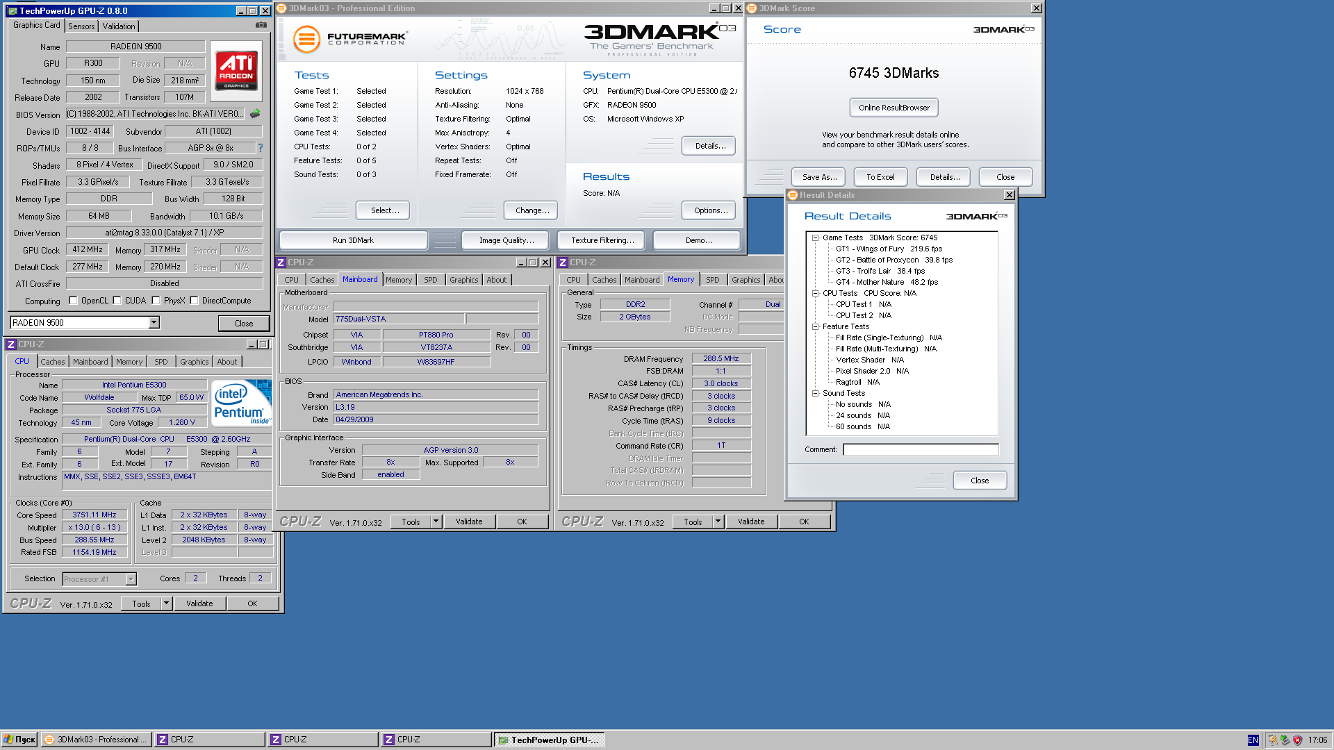The width and height of the screenshot is (1334, 750).
Task: Click the Bus Interface question mark help icon
Action: click(x=261, y=148)
